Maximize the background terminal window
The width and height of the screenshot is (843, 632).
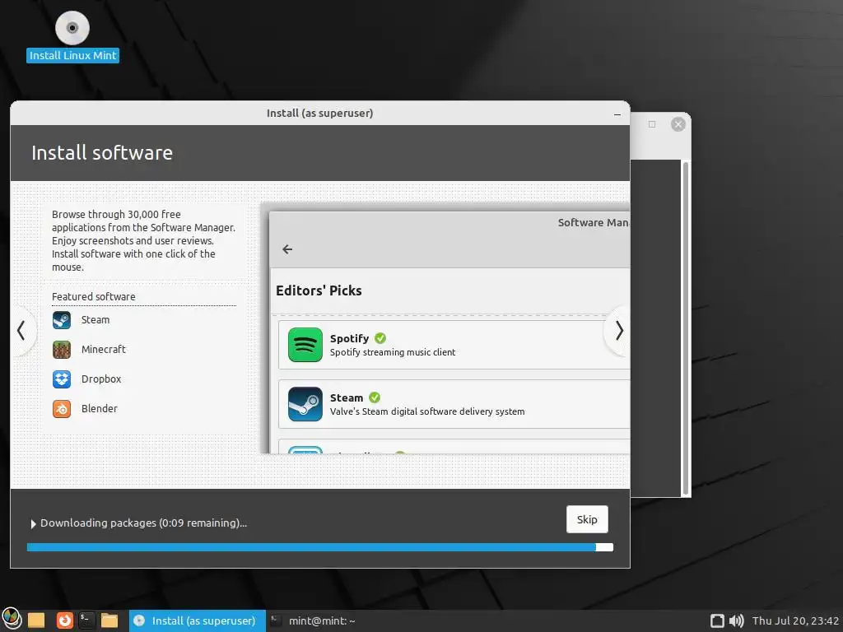click(x=652, y=124)
